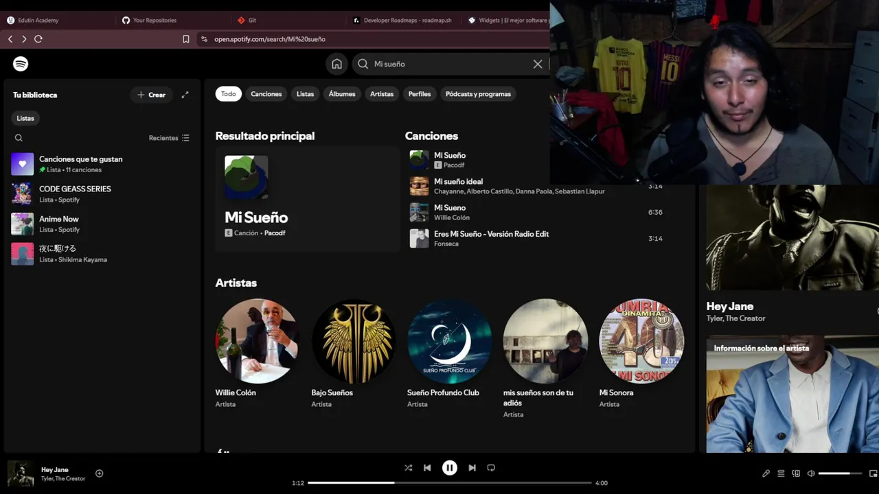
Task: Select the Perfiles filter tab
Action: pyautogui.click(x=420, y=94)
